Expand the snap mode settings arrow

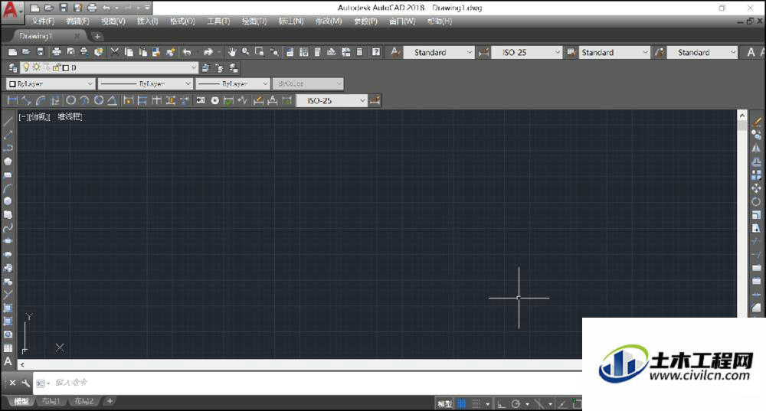coord(487,404)
